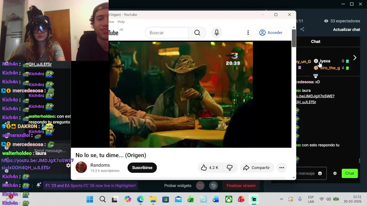Open Microsoft Edge from taskbar

tap(140, 199)
